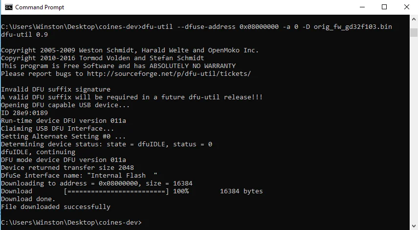
Task: Close the Command Prompt window
Action: (x=407, y=7)
